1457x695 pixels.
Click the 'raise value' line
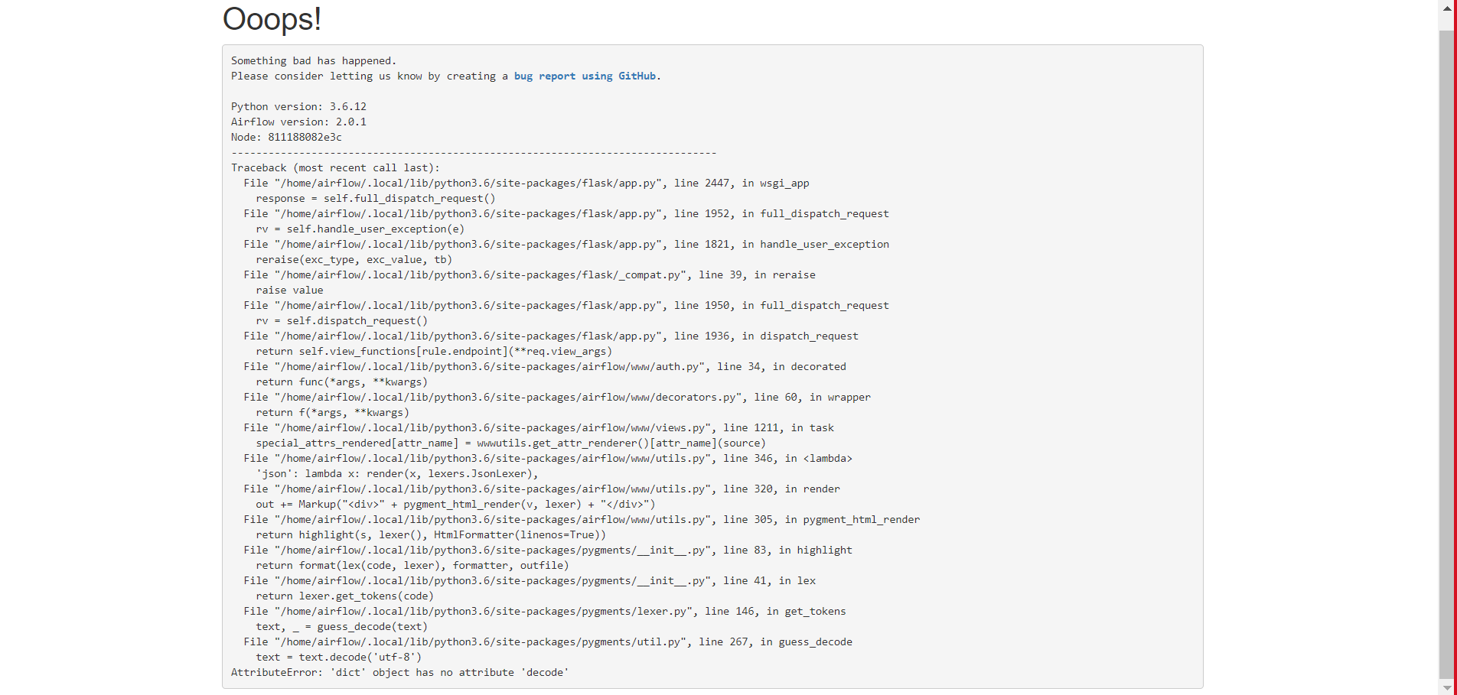[289, 290]
